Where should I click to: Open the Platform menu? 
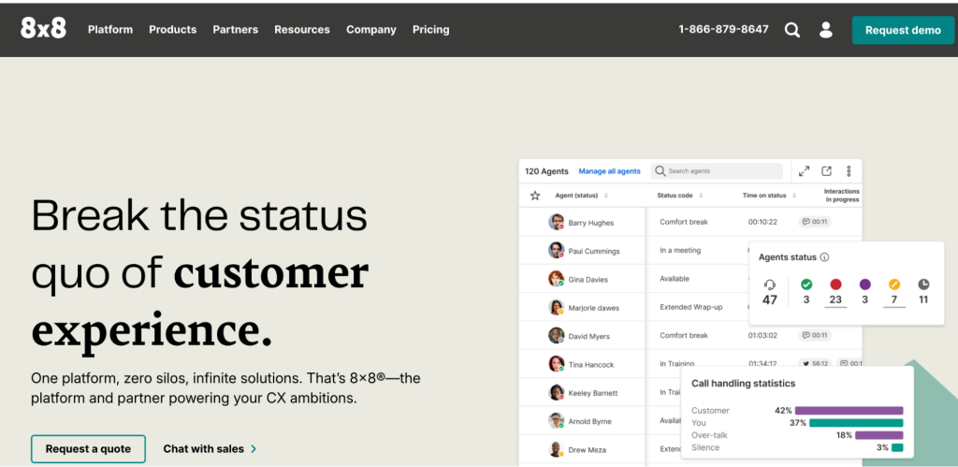(x=110, y=29)
